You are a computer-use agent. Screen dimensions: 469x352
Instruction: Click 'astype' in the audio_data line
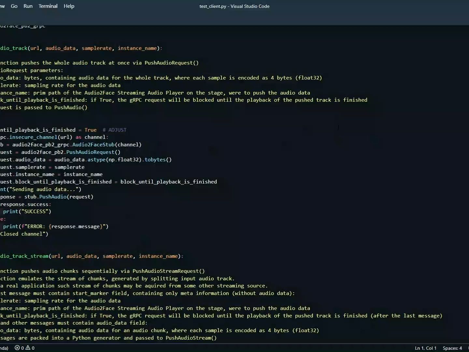[96, 160]
